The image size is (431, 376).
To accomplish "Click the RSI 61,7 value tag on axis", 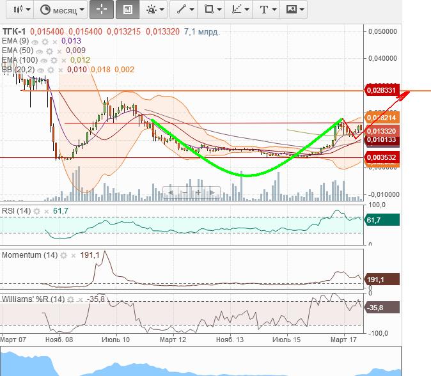I will [x=382, y=220].
